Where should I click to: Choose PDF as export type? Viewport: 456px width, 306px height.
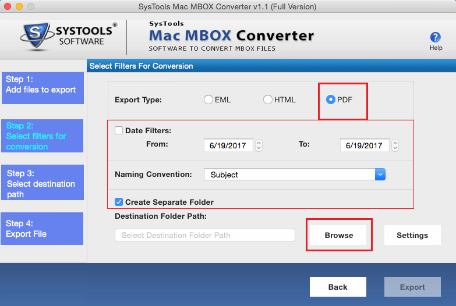(x=331, y=99)
